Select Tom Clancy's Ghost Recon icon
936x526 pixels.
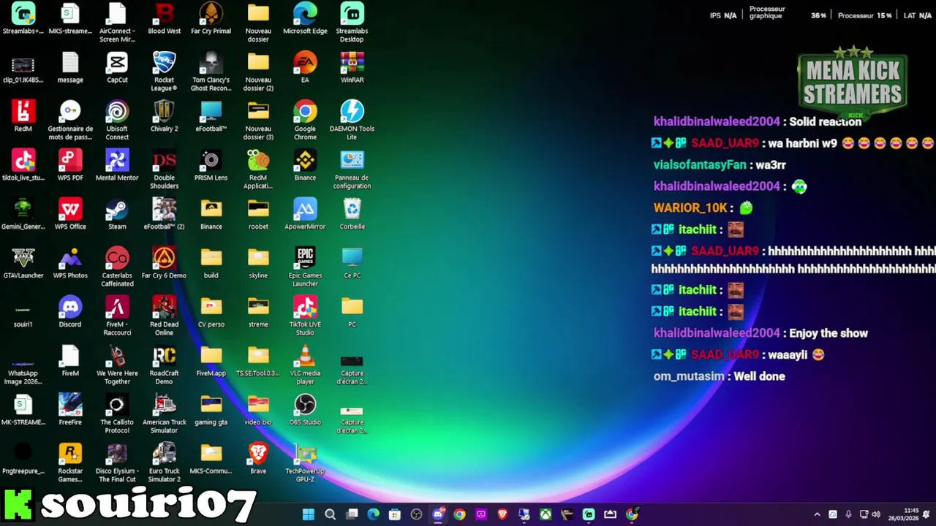[211, 72]
